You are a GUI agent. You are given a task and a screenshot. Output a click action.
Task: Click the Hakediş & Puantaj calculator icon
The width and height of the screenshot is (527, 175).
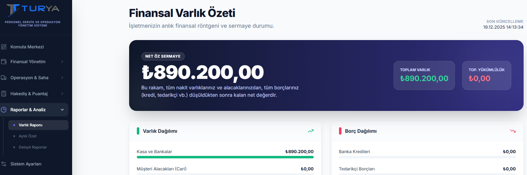(x=4, y=94)
